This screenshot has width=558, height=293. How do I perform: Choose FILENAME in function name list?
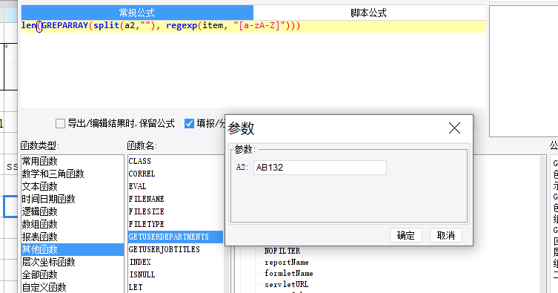[x=176, y=199]
